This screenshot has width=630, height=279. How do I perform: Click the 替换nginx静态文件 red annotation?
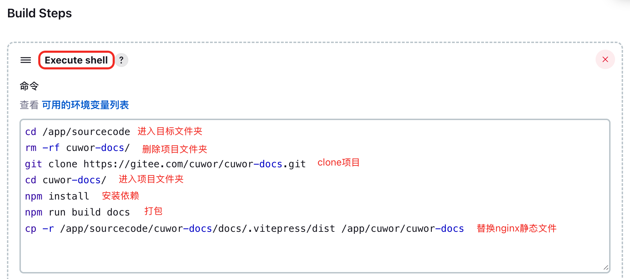[517, 228]
